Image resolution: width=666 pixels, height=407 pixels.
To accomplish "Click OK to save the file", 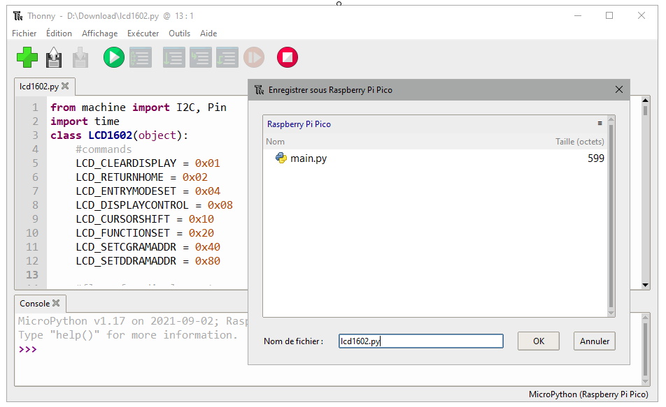I will pyautogui.click(x=538, y=341).
